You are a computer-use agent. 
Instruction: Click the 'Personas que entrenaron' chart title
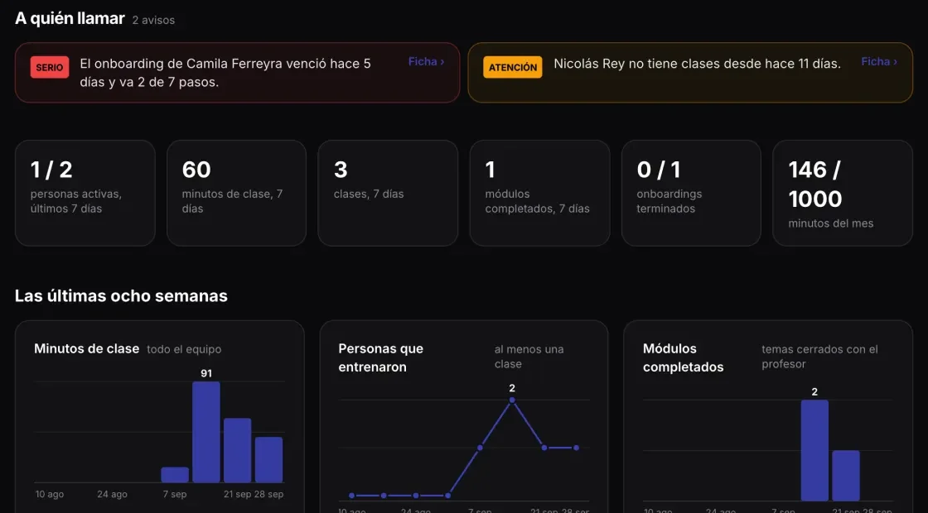coord(380,357)
